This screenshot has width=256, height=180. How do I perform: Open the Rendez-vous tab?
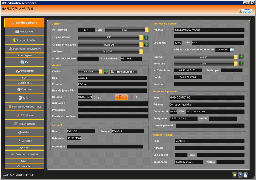(24, 32)
